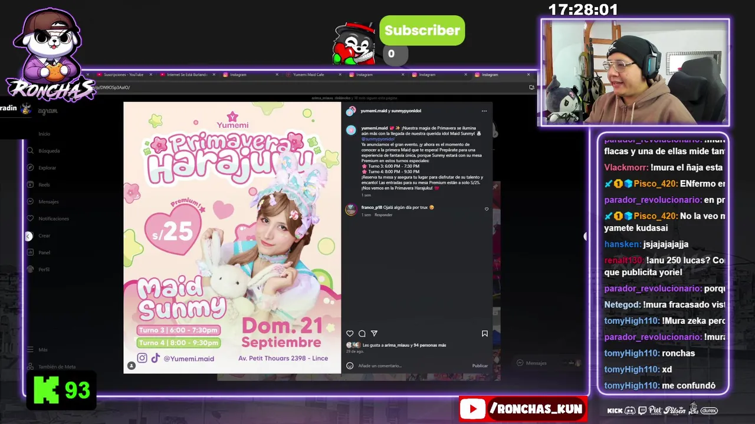Open Notificaciones in the Instagram sidebar
Image resolution: width=755 pixels, height=424 pixels.
48,218
